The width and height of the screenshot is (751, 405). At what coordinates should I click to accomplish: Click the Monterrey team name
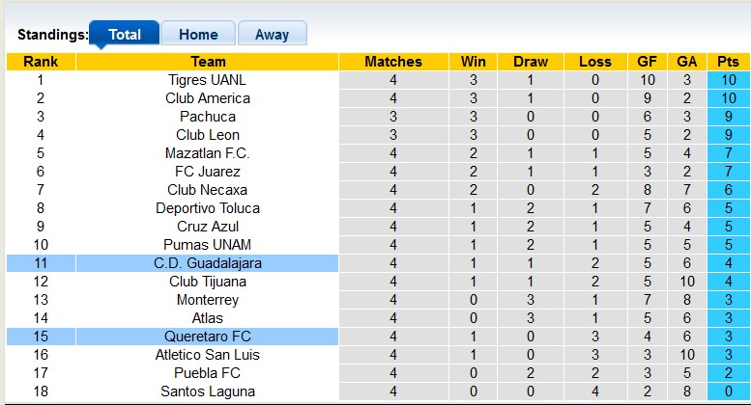click(208, 300)
